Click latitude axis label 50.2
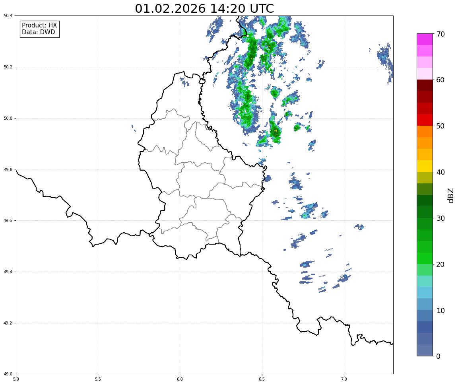The width and height of the screenshot is (458, 385). click(x=8, y=67)
